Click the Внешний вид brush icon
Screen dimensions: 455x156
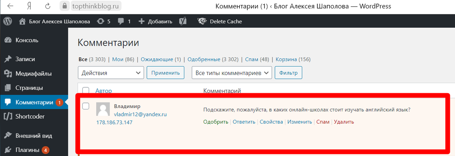click(8, 136)
